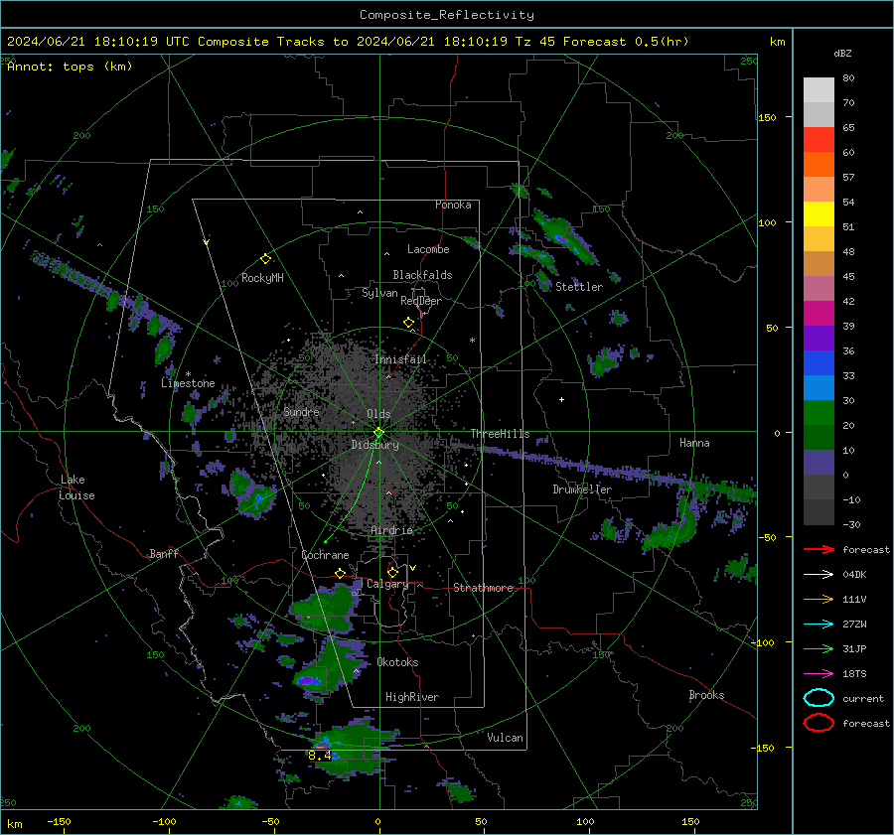Click the '-150' tick label on bottom axis
Screen dimensions: 894x835
(59, 821)
